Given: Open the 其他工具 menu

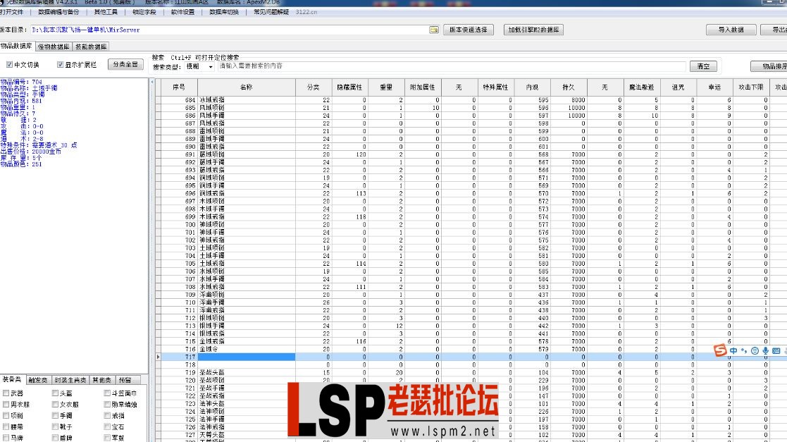Looking at the screenshot, I should click(x=106, y=11).
